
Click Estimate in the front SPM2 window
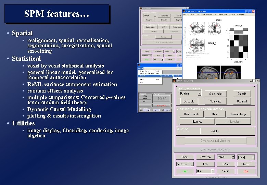tap(197, 122)
